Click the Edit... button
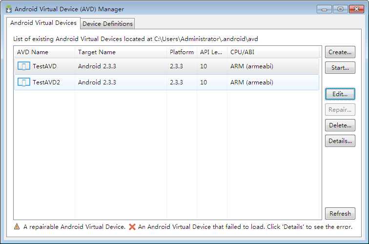 tap(340, 94)
